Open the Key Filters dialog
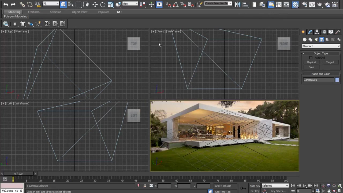Image resolution: width=343 pixels, height=193 pixels. pyautogui.click(x=278, y=191)
